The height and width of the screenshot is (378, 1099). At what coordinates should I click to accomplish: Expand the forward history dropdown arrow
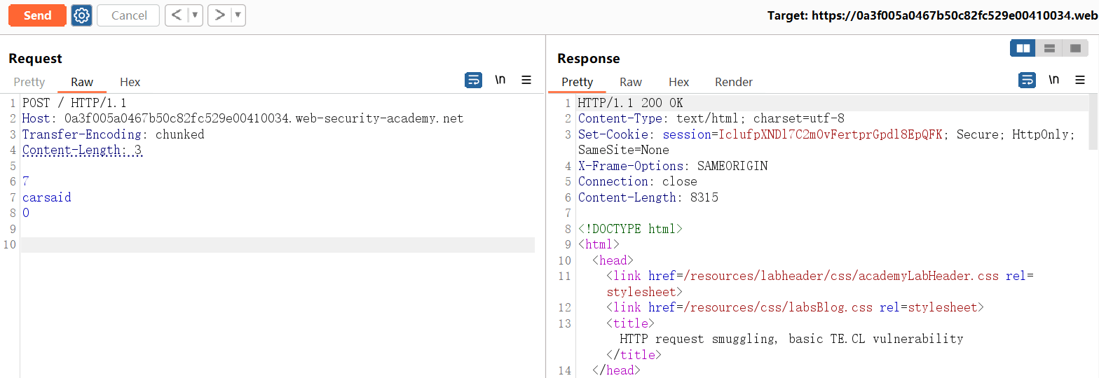click(238, 15)
